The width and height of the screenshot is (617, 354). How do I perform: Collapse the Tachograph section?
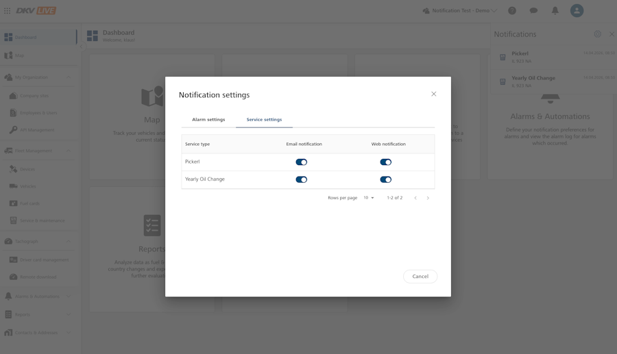point(69,241)
